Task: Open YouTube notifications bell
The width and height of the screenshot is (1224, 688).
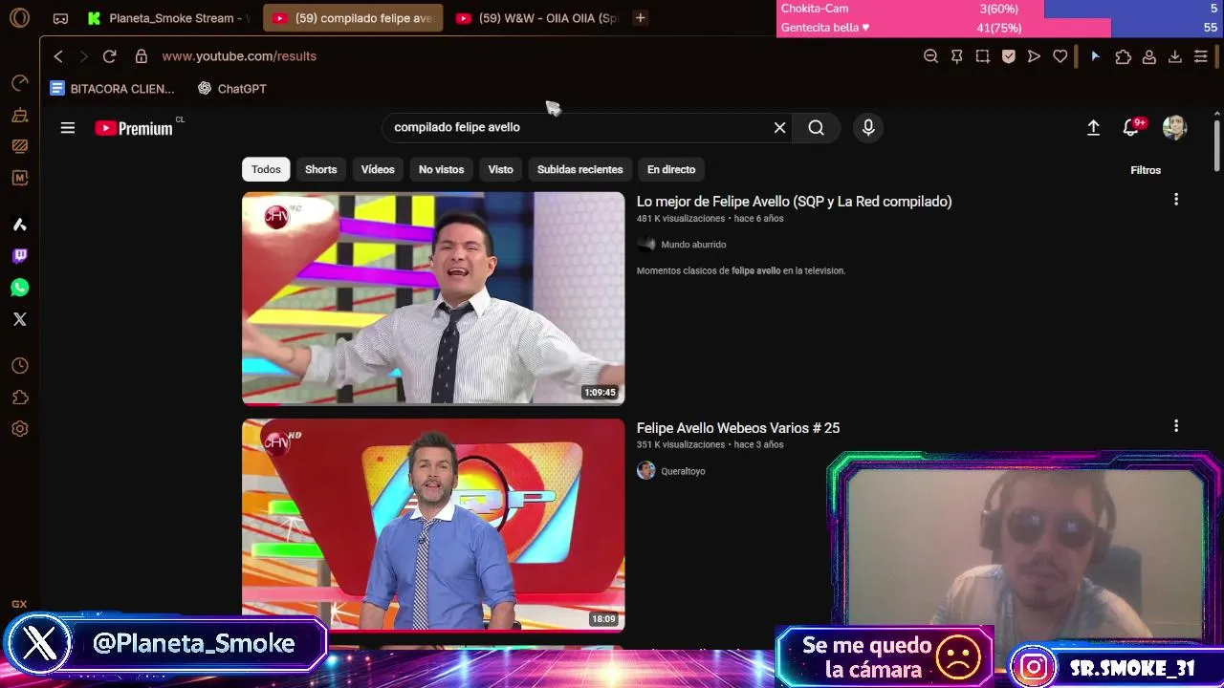Action: (x=1132, y=127)
